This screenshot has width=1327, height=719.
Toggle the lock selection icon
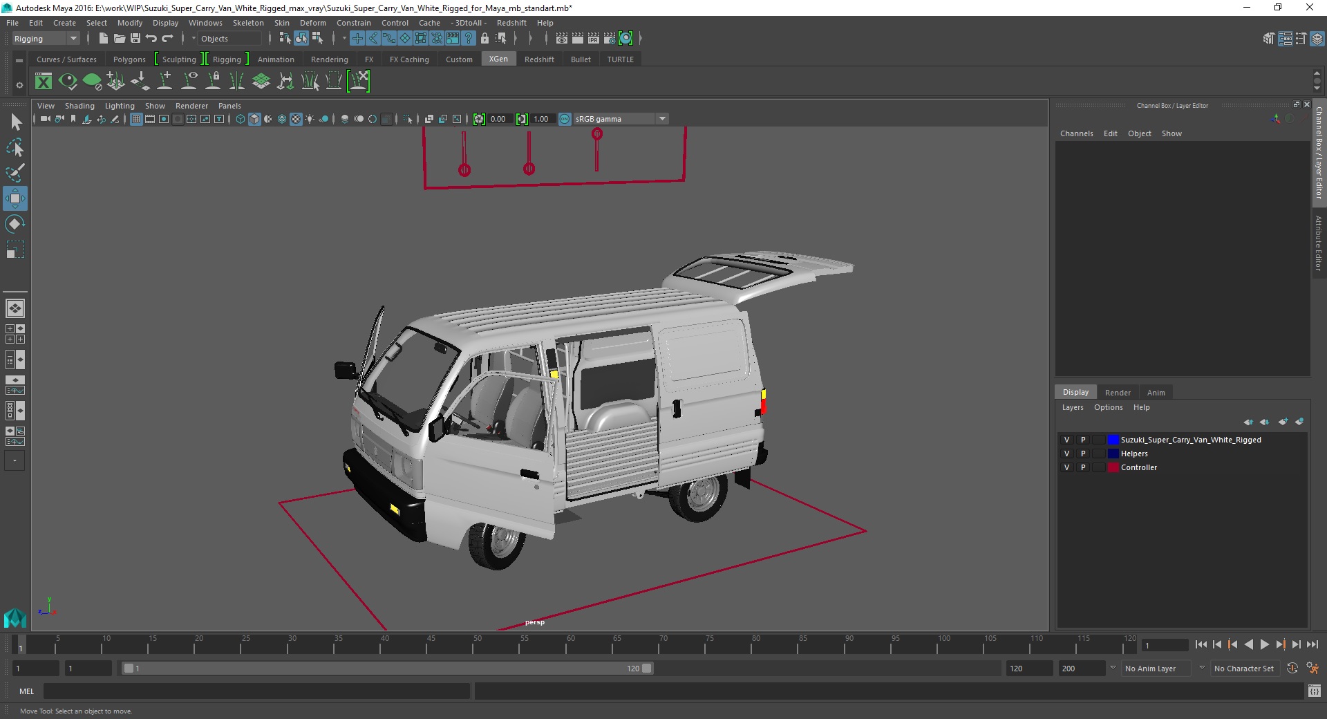[x=484, y=39]
